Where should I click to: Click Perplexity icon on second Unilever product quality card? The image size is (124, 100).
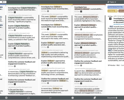pyautogui.click(x=48, y=65)
